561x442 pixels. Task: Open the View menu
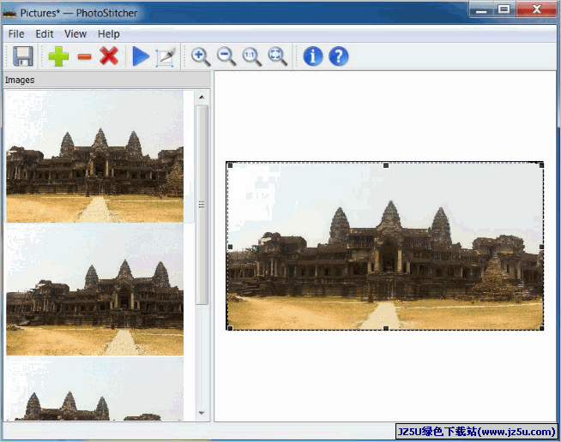coord(75,34)
